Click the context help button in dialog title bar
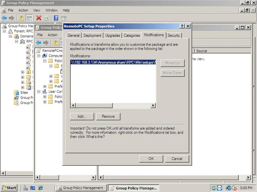The image size is (257, 192). coord(182,26)
